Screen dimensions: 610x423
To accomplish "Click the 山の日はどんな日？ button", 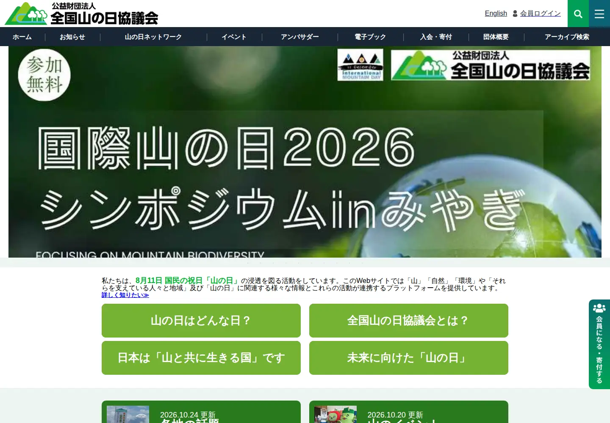I will click(201, 321).
